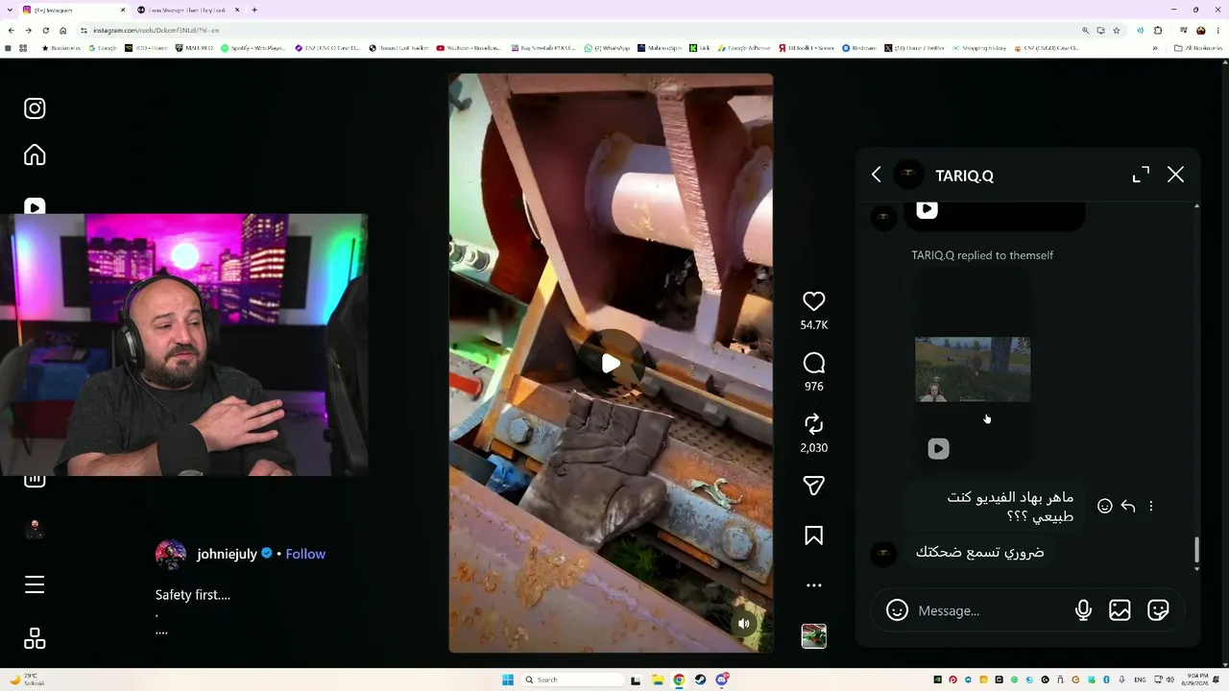
Task: Play the paused reel video
Action: click(611, 364)
